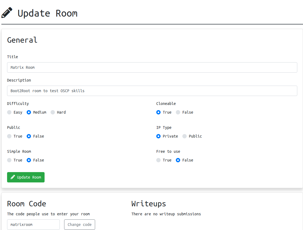Select False under Simple Room
Screen dimensions: 303x230
coord(29,160)
